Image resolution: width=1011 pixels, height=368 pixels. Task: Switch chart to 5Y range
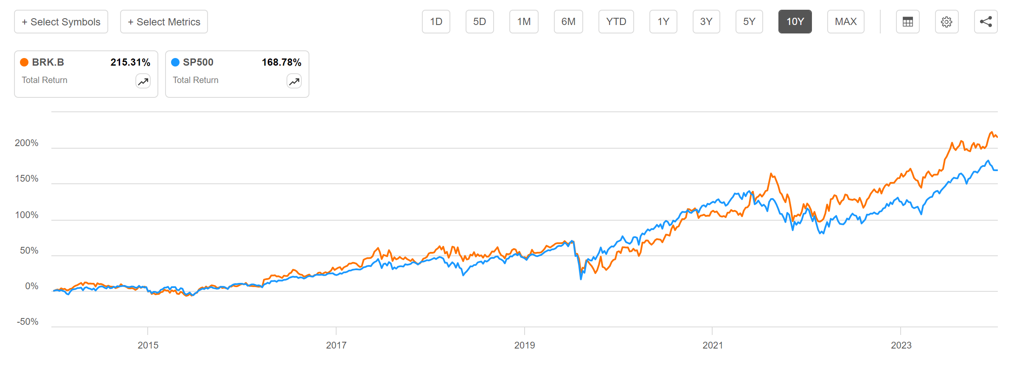749,22
